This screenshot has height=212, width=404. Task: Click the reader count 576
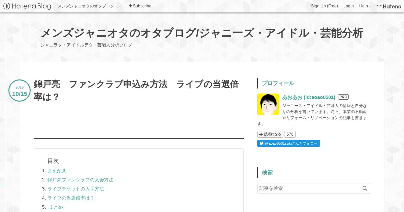(290, 134)
